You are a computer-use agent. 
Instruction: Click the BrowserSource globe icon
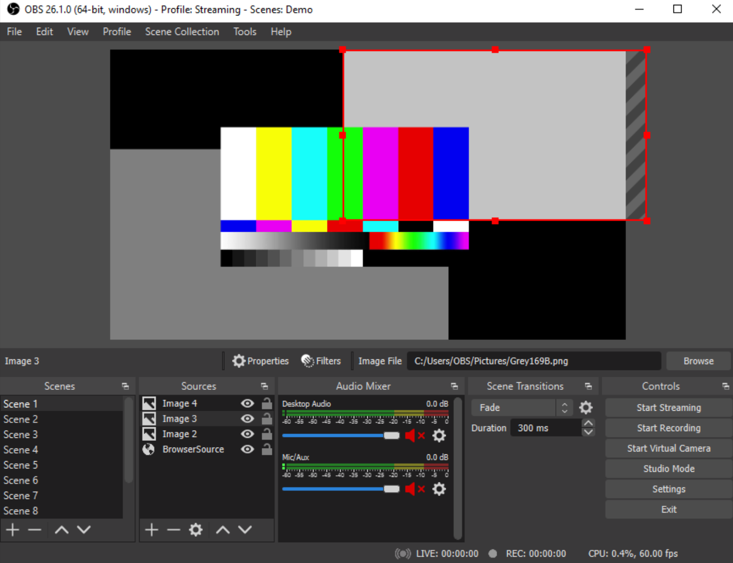[149, 449]
